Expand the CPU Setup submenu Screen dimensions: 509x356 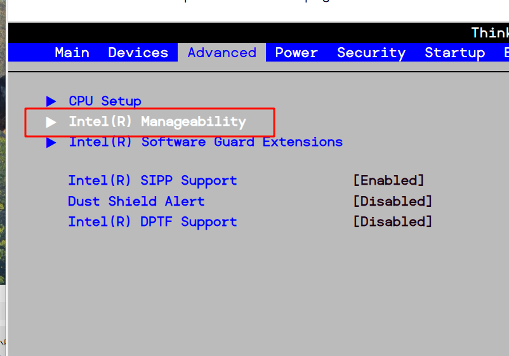tap(105, 101)
